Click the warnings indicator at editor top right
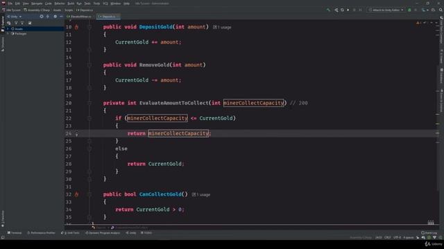Screen dimensions: 444x249 pyautogui.click(x=418, y=23)
